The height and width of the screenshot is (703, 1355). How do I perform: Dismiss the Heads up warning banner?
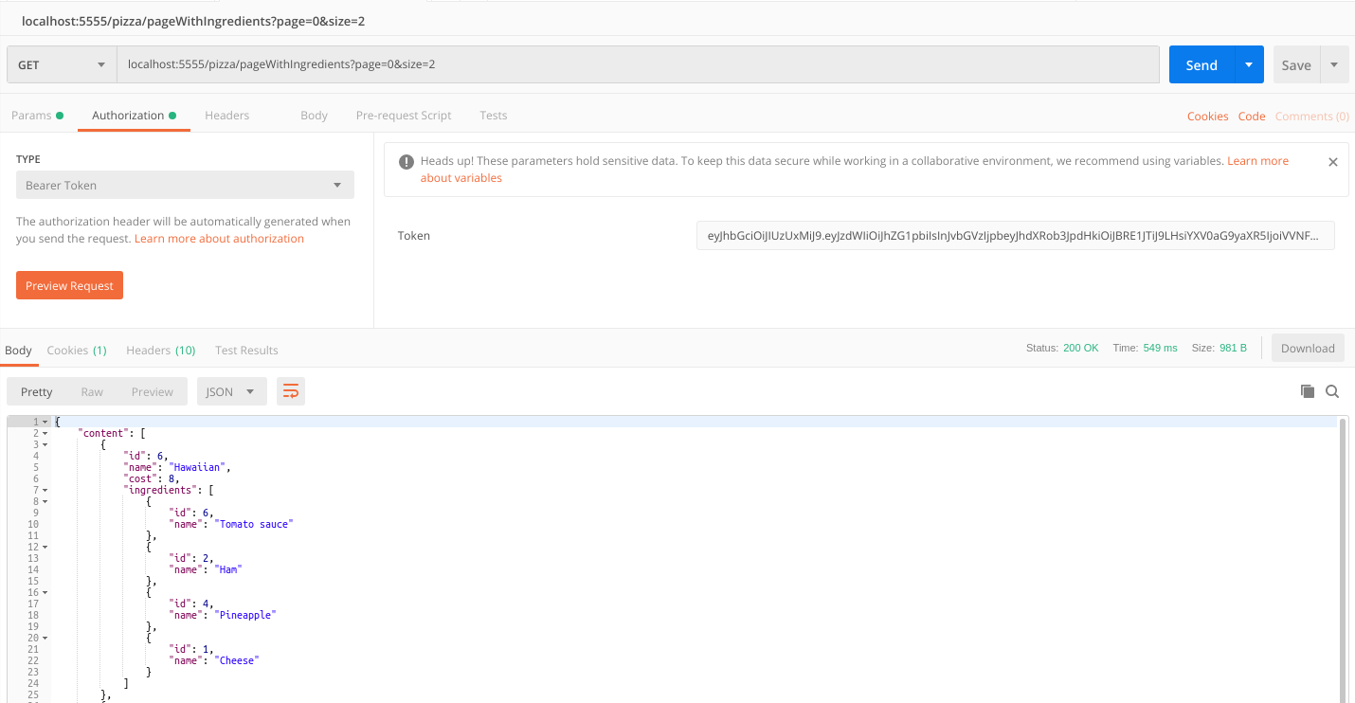(1332, 162)
